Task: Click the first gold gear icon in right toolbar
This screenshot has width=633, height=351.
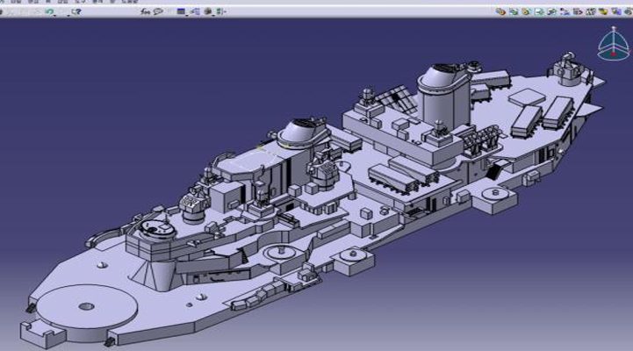Action: pyautogui.click(x=500, y=11)
